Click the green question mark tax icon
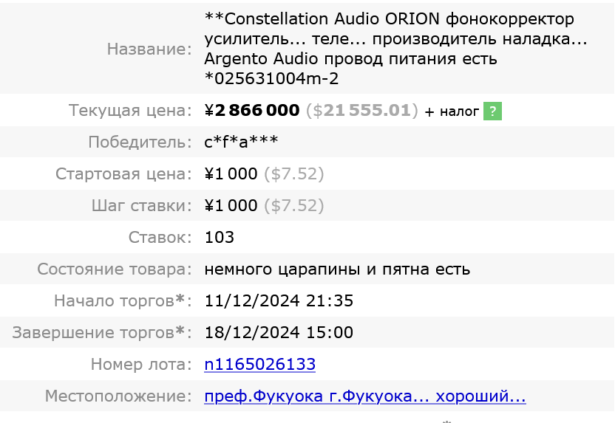The image size is (615, 423). coord(493,111)
